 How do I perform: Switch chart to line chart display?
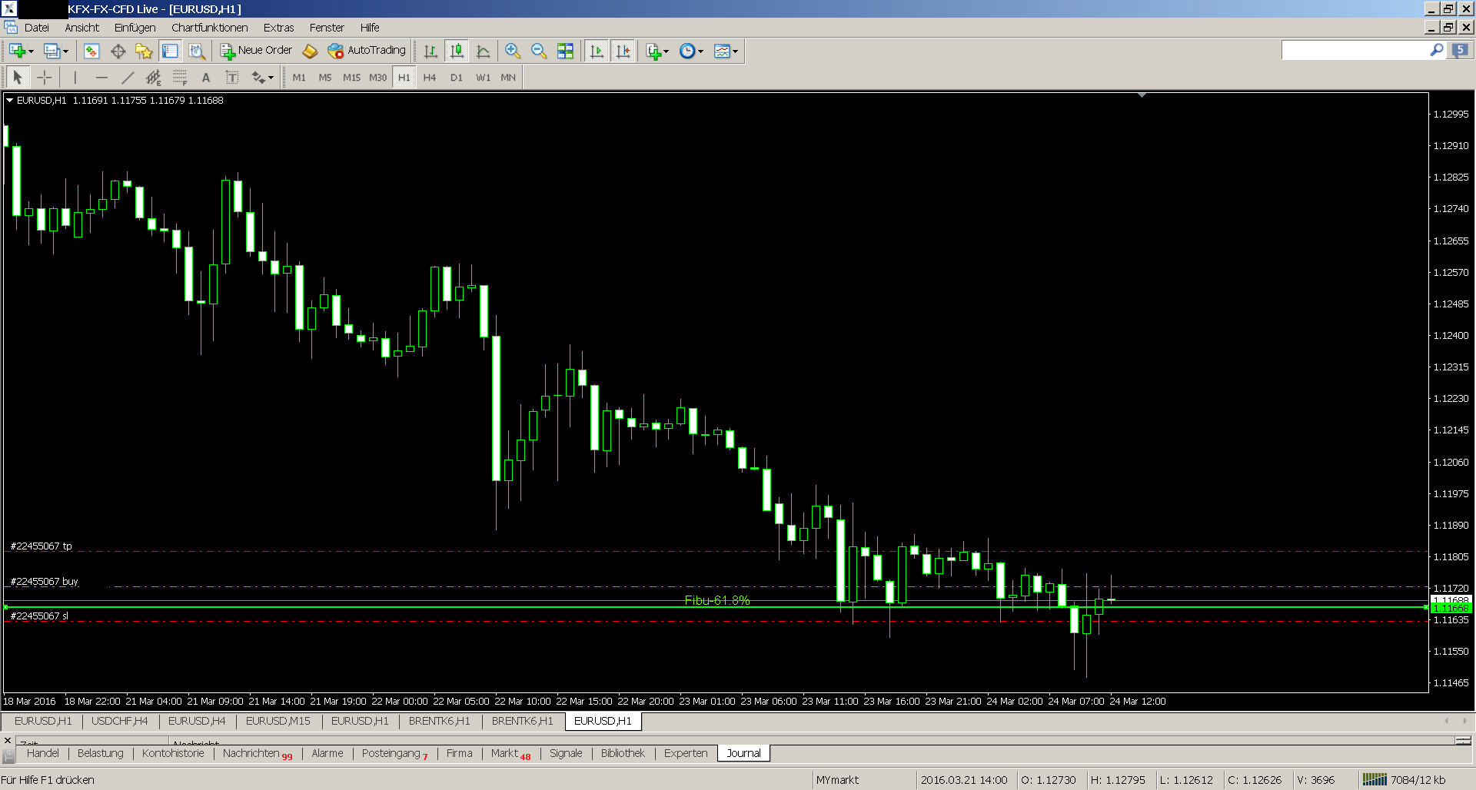pyautogui.click(x=483, y=51)
